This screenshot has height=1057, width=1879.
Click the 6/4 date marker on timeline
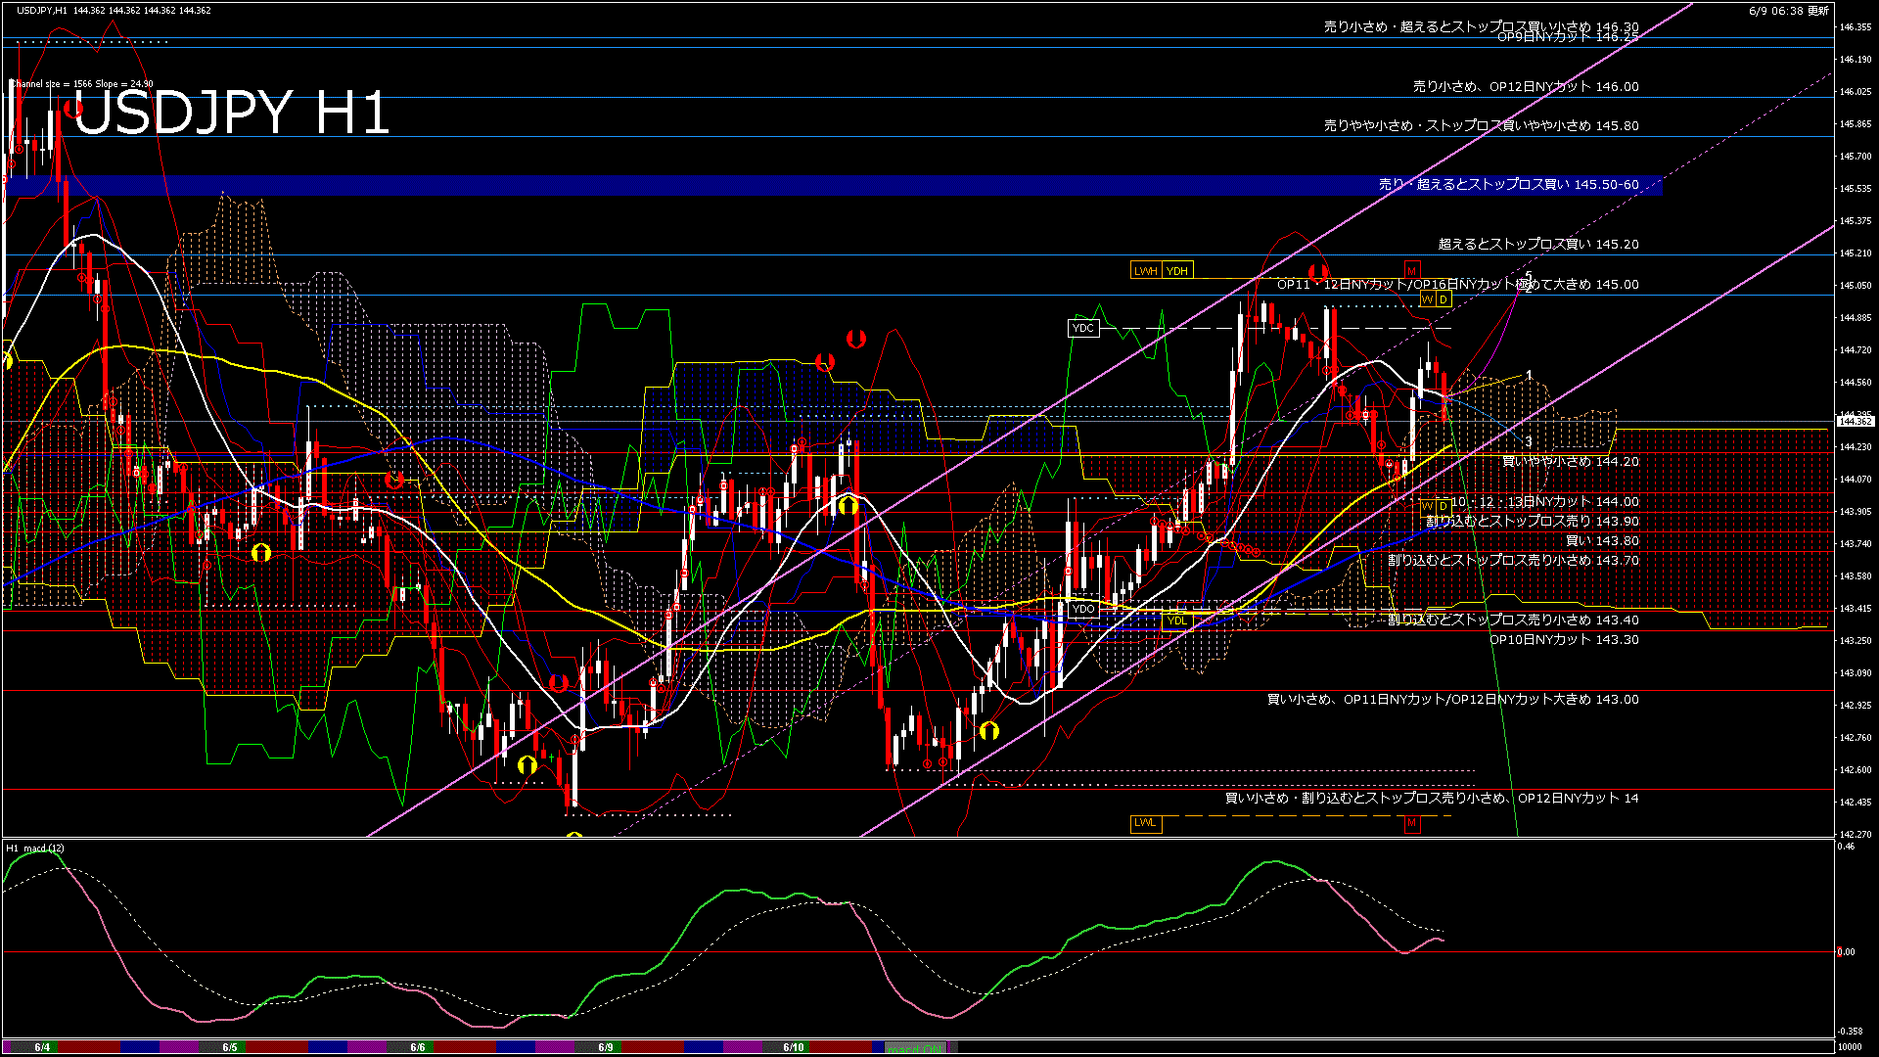(42, 1047)
